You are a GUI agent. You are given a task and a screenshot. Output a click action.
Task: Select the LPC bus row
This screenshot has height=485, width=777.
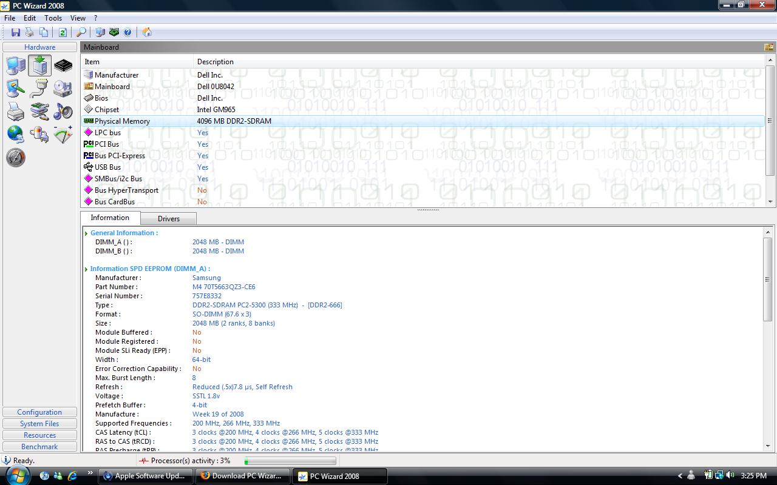[423, 133]
